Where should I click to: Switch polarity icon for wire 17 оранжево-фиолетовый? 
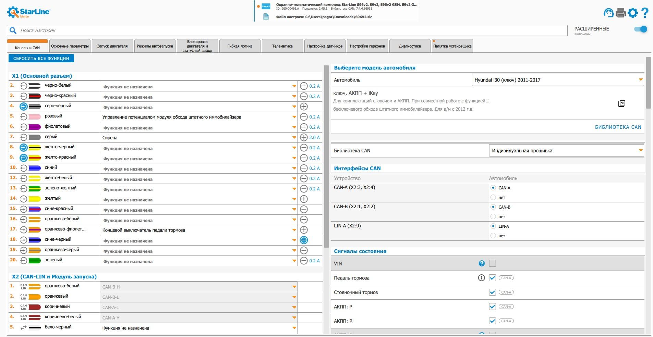pos(304,230)
